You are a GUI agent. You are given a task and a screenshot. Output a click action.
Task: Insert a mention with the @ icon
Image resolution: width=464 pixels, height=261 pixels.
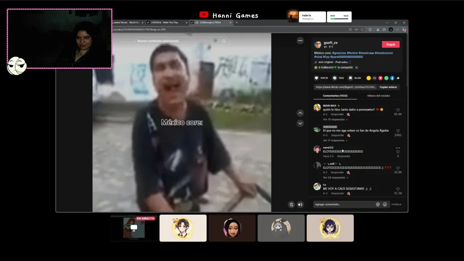(378, 204)
